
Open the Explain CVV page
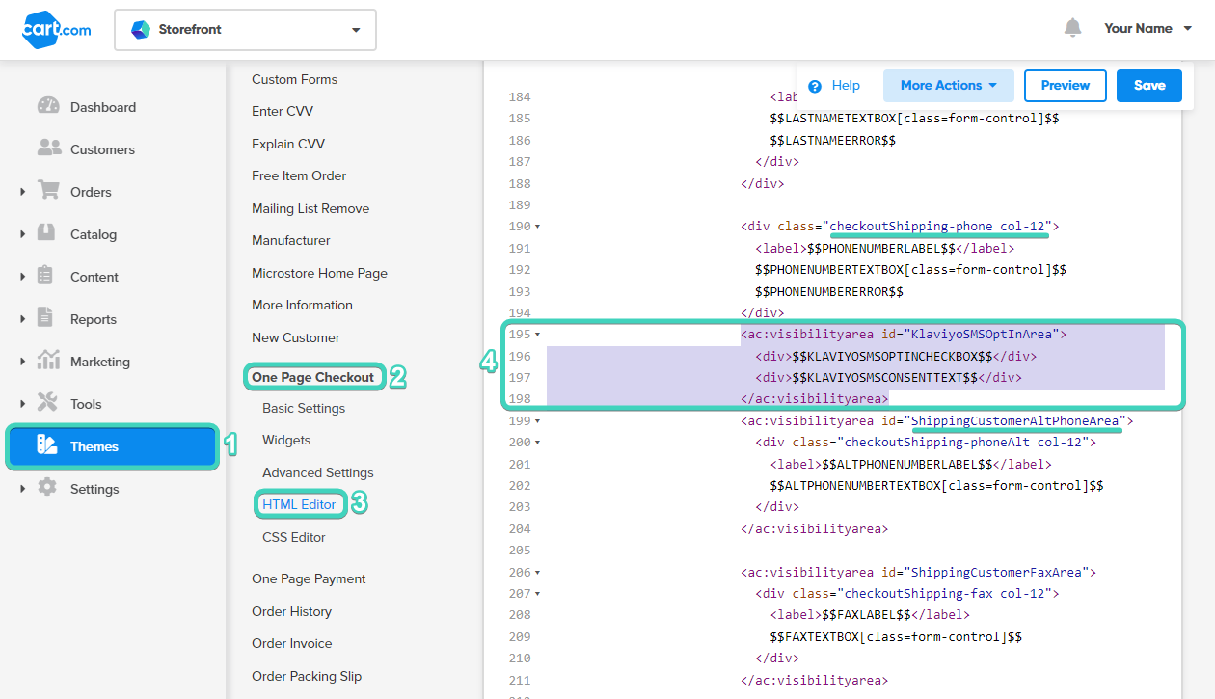(x=288, y=144)
